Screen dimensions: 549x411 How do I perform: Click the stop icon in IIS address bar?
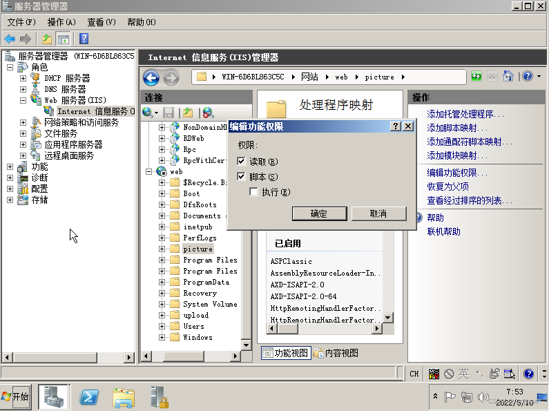click(492, 76)
